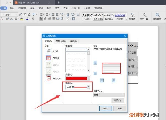166x120 pixels.
Task: Click the grow font size icon
Action: coord(20,14)
